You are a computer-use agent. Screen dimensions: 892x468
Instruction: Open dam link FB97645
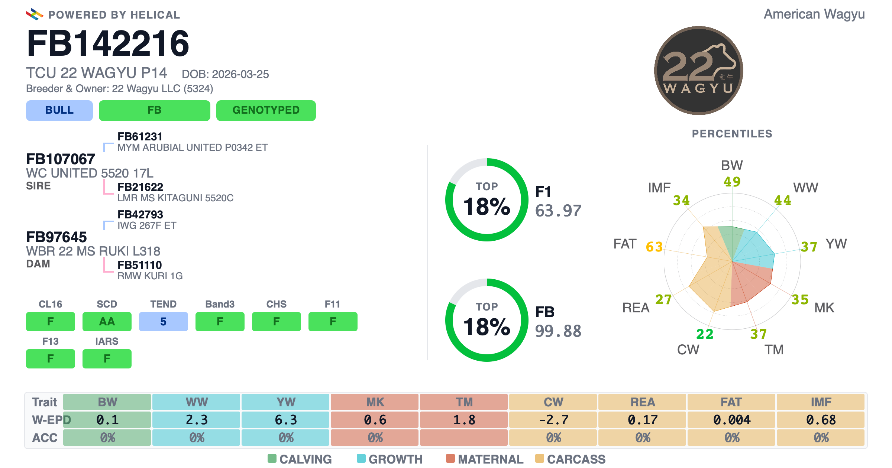[x=56, y=237]
